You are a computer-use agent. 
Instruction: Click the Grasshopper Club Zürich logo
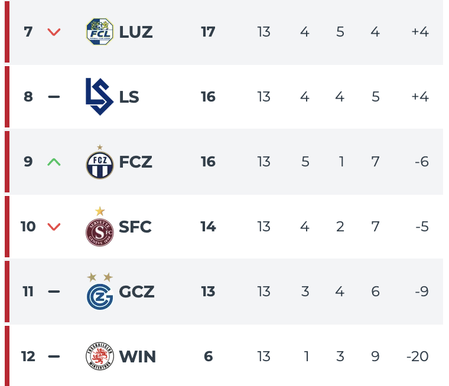pos(99,295)
